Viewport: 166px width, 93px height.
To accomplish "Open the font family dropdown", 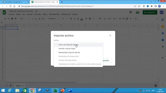I will click(53, 19).
